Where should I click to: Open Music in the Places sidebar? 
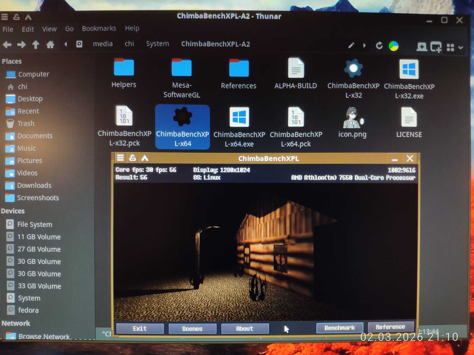21,148
